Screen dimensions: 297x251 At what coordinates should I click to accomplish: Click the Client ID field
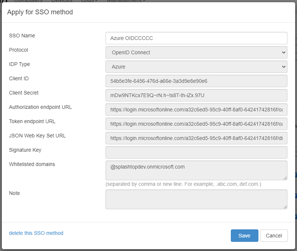196,81
